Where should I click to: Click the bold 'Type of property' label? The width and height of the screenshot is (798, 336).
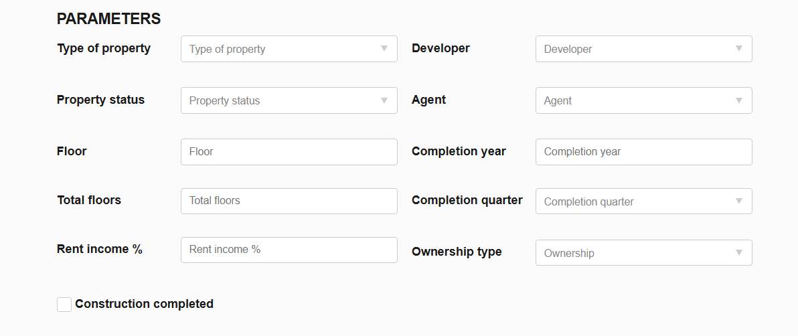[104, 48]
